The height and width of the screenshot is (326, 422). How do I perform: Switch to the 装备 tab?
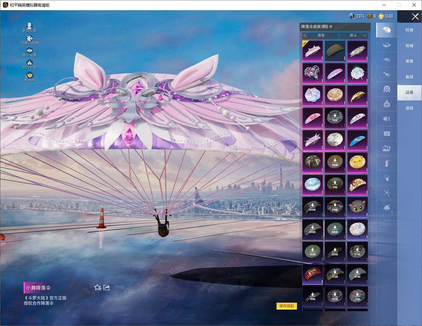(x=409, y=61)
